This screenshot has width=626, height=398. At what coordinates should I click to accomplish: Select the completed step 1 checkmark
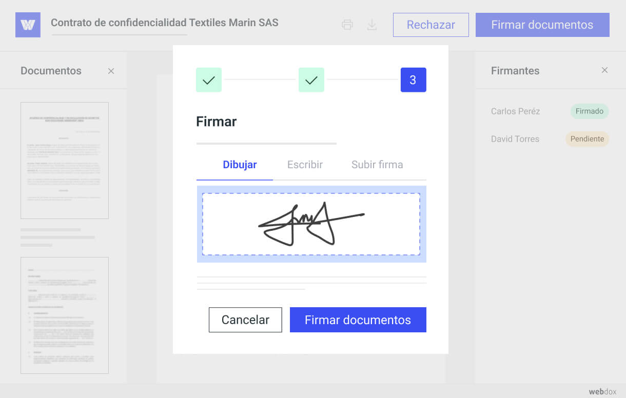tap(208, 79)
